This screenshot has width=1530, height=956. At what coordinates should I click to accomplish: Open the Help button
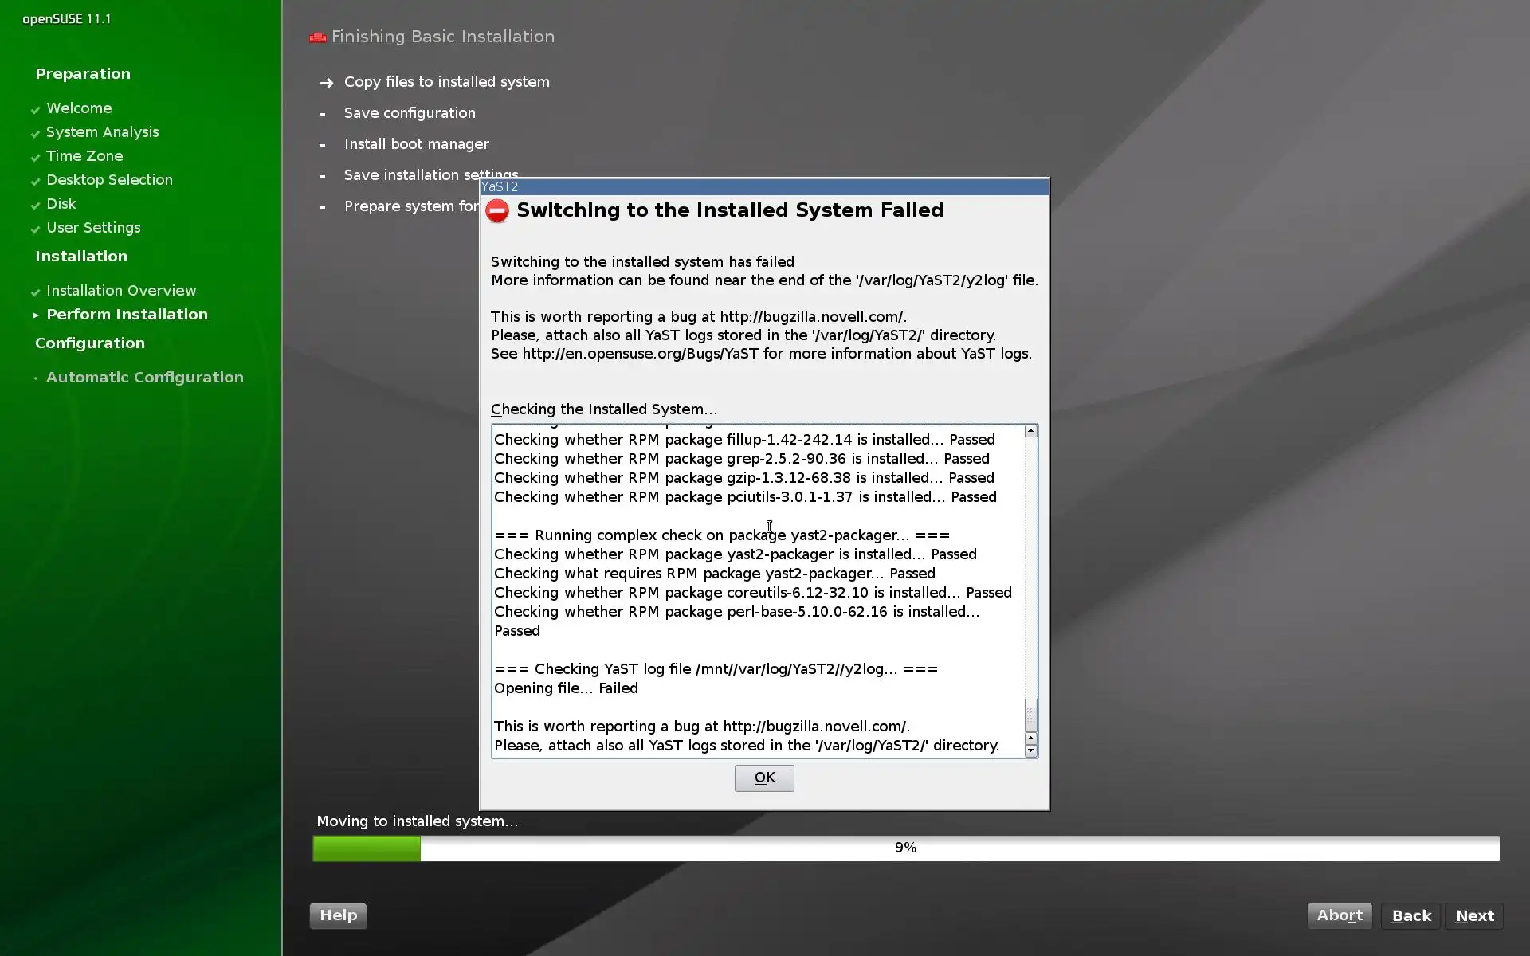click(x=338, y=915)
